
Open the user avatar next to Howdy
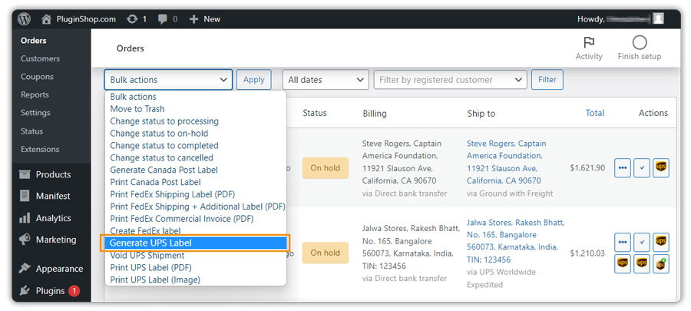(x=659, y=18)
